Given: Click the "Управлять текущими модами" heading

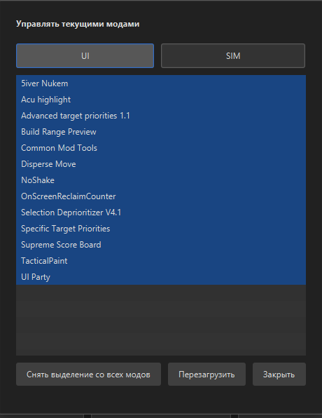Looking at the screenshot, I should click(78, 24).
